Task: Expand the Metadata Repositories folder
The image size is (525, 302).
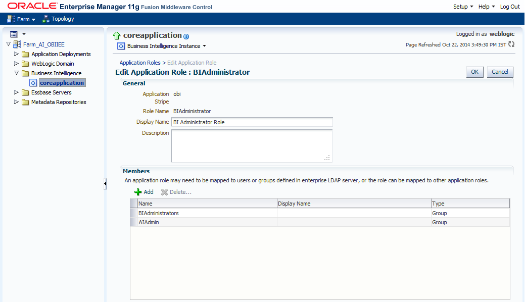Action: tap(16, 102)
